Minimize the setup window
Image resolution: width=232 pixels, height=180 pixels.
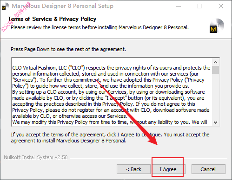(179, 6)
